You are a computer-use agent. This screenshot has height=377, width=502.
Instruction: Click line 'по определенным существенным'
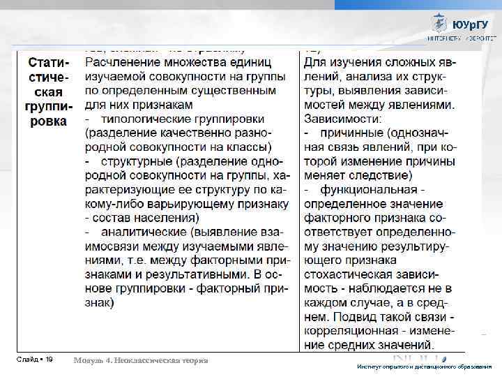point(181,91)
